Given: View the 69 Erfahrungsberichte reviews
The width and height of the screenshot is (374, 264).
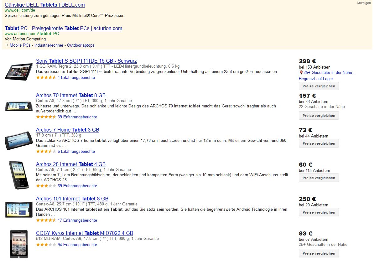Looking at the screenshot, I should coord(77,186).
